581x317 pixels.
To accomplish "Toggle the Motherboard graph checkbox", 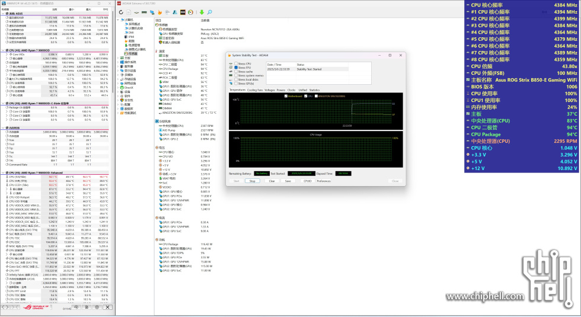I will pyautogui.click(x=286, y=96).
